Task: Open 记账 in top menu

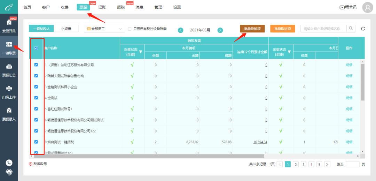Action: 102,7
